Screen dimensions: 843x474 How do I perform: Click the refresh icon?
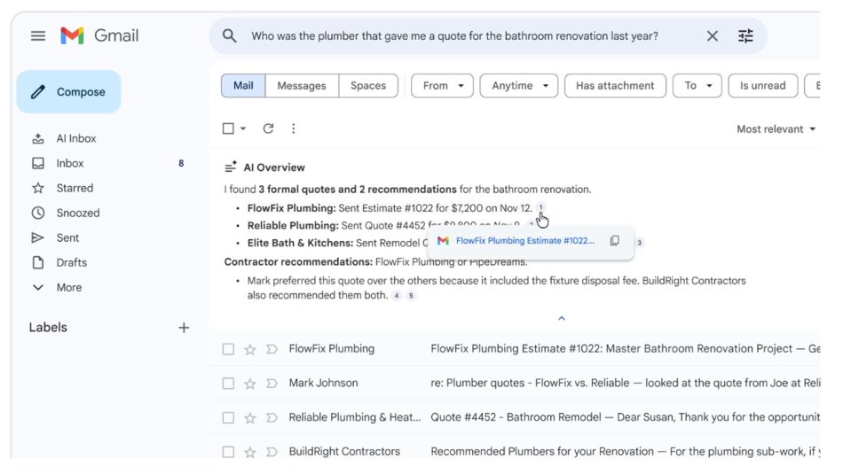pos(268,128)
